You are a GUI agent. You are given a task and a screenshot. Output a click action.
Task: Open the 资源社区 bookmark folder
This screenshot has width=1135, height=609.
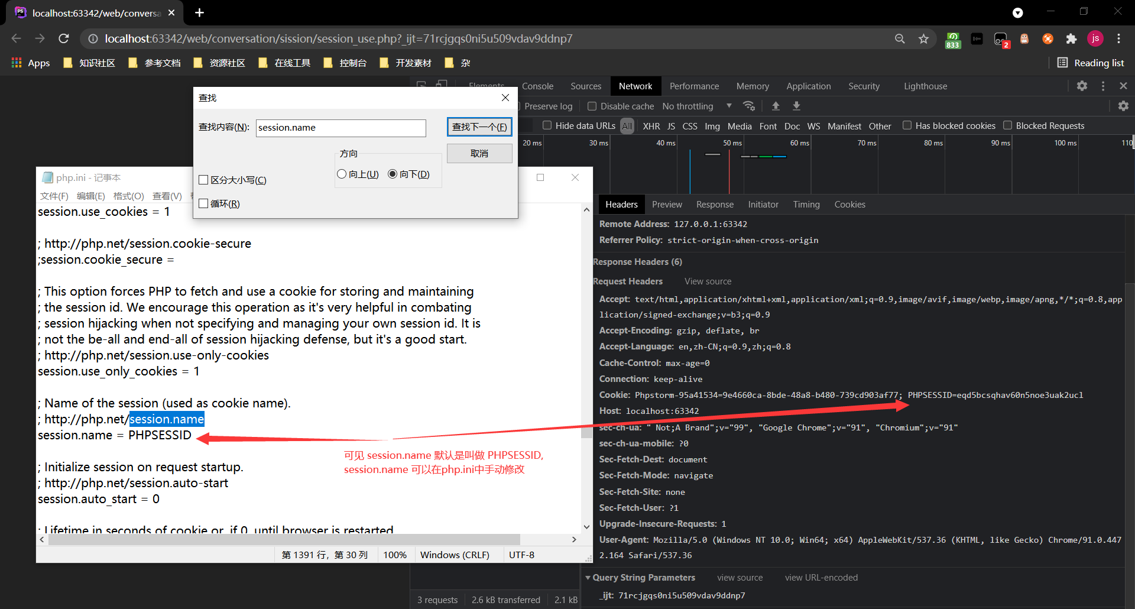click(x=219, y=63)
